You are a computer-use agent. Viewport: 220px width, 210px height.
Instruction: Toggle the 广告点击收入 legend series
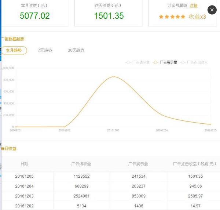(x=194, y=62)
